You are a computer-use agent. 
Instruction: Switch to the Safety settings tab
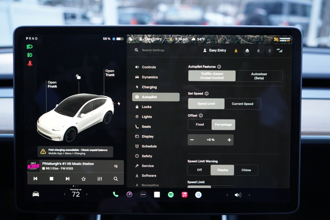click(146, 156)
